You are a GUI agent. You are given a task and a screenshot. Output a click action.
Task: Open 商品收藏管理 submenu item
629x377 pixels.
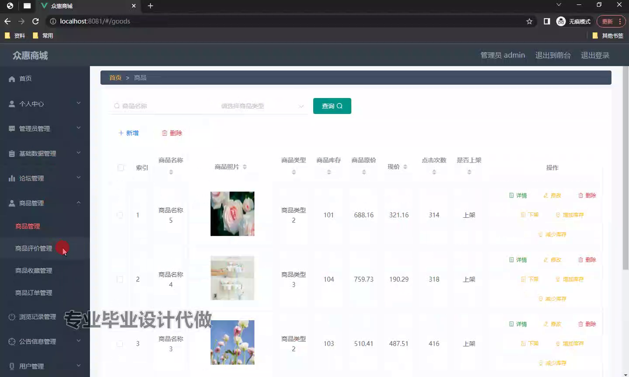point(34,271)
